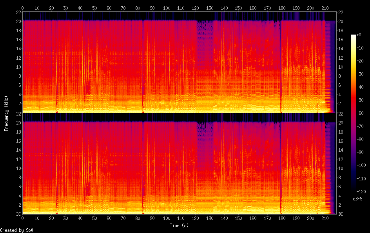The width and height of the screenshot is (370, 233).
Task: Select the 150 tick on the bottom time axis
Action: point(238,218)
